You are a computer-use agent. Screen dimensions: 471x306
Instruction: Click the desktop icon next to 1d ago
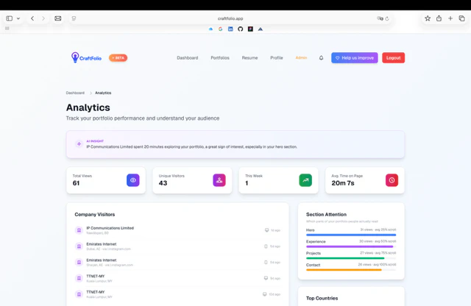click(x=266, y=230)
